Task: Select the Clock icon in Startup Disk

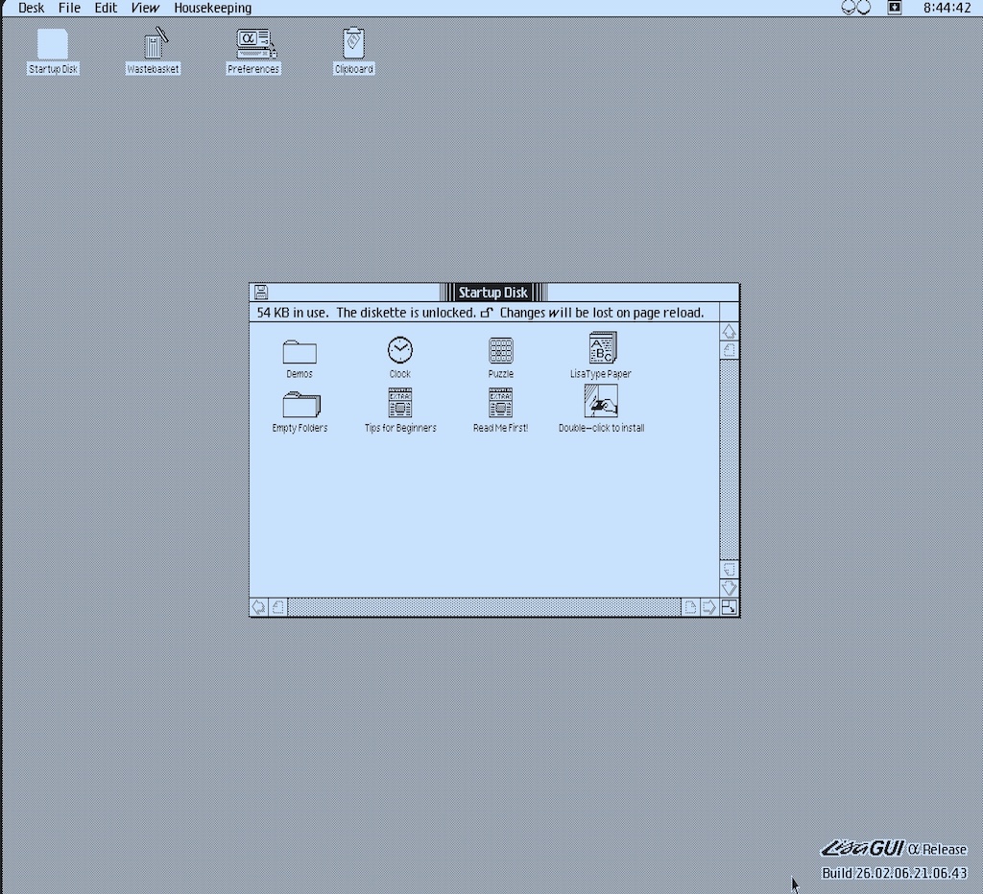Action: coord(400,350)
